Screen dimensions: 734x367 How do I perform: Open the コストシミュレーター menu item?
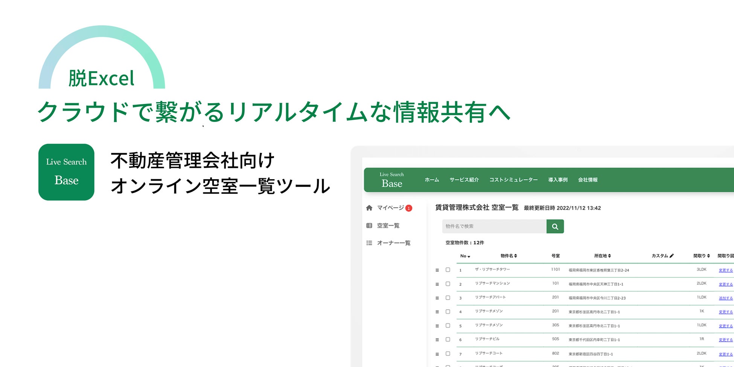(x=513, y=180)
